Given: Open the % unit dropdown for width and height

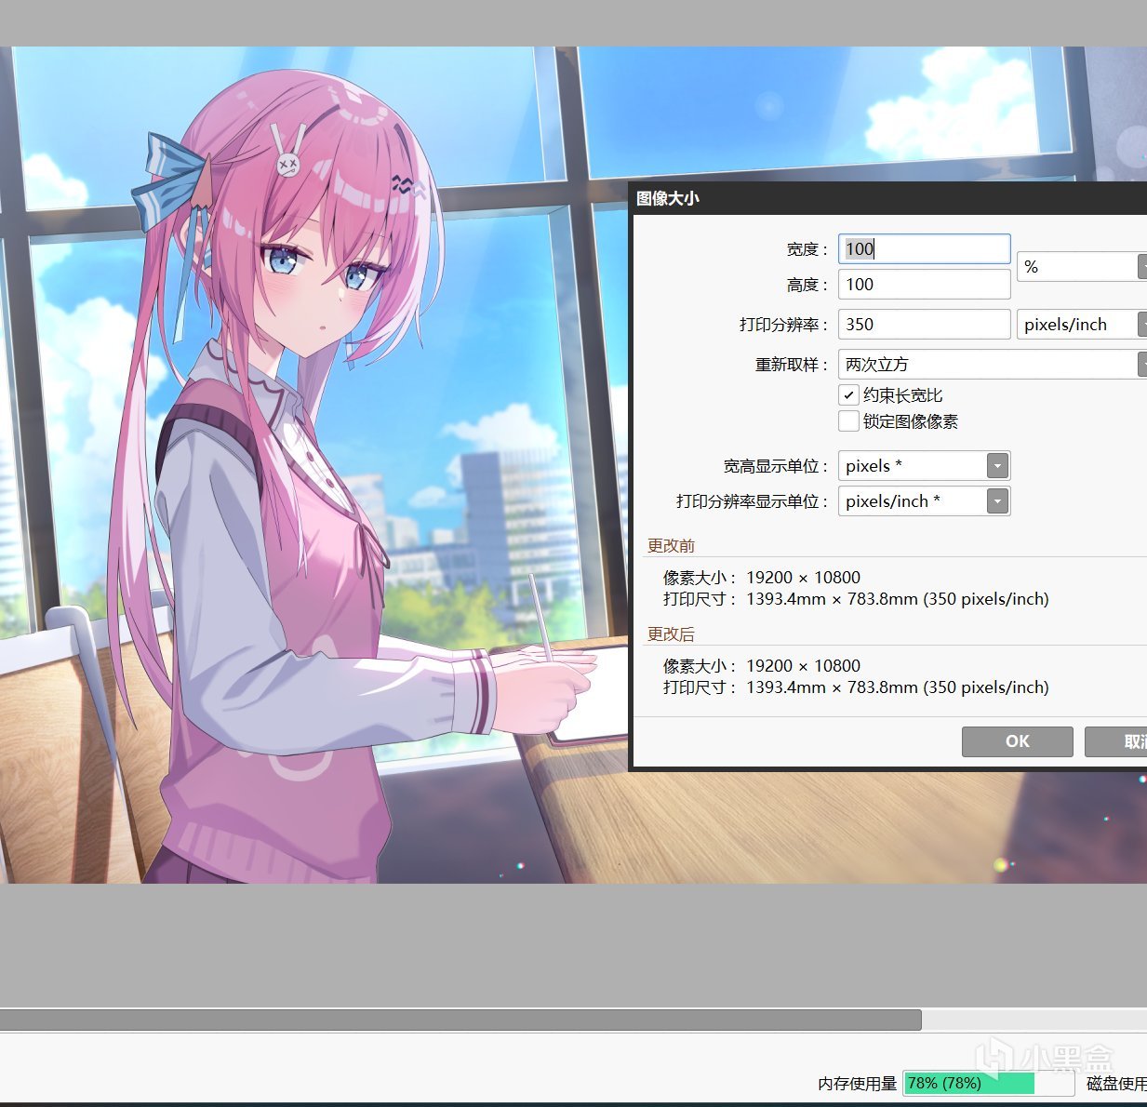Looking at the screenshot, I should click(1081, 267).
